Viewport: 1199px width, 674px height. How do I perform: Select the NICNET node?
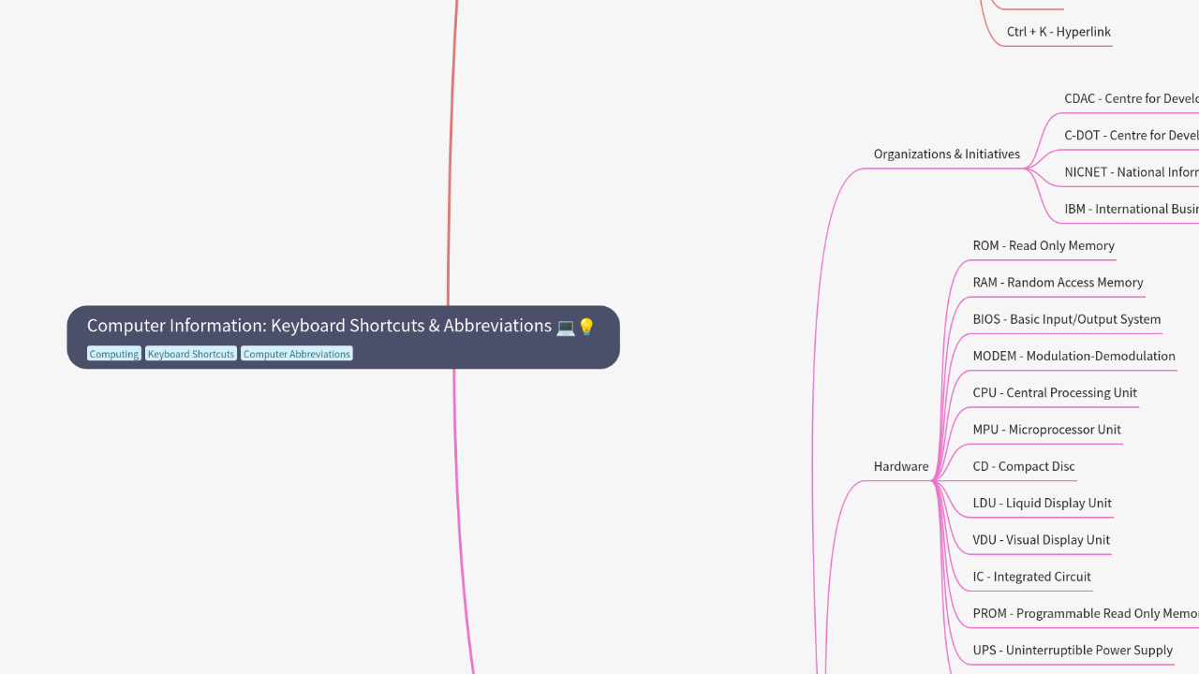(1132, 172)
